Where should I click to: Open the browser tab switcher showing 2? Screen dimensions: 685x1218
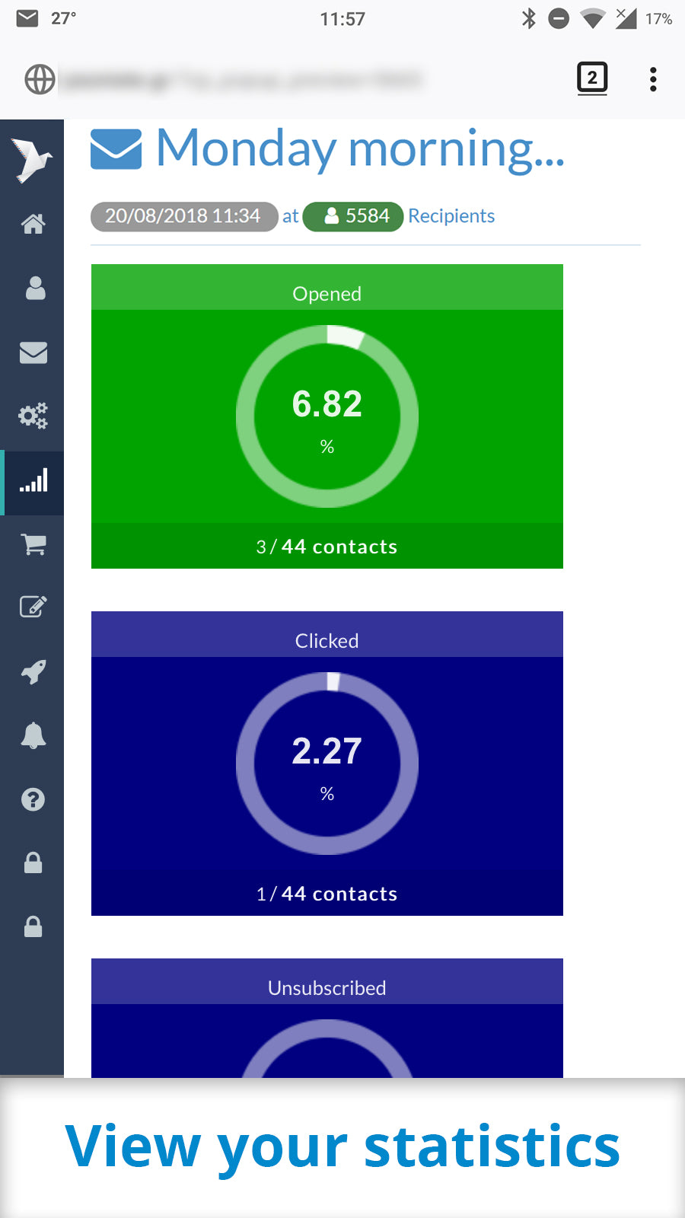pos(592,78)
